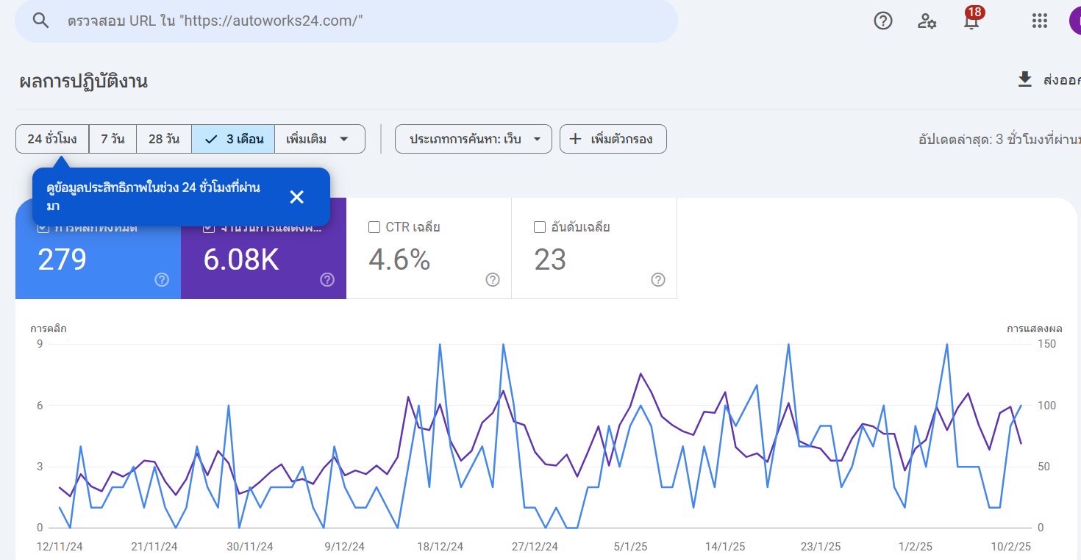Click help icon on CTR เฉลี่ย card
This screenshot has width=1081, height=560.
pos(493,279)
